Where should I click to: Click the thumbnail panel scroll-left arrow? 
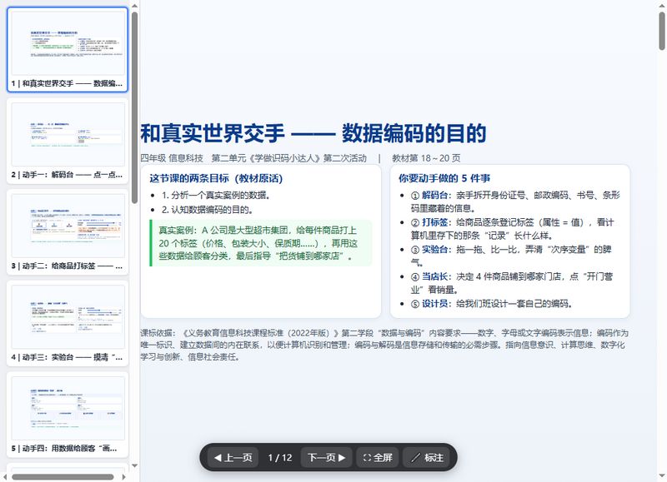click(x=5, y=477)
